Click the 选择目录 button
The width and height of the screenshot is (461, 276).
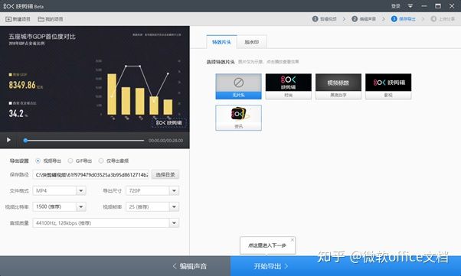(165, 175)
